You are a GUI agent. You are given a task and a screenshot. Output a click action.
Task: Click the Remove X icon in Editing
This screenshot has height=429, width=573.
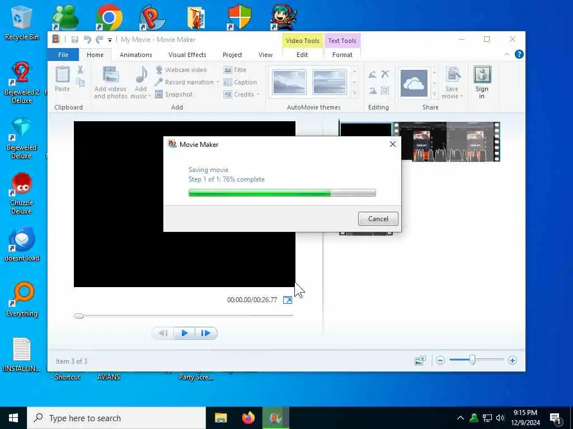[x=385, y=74]
